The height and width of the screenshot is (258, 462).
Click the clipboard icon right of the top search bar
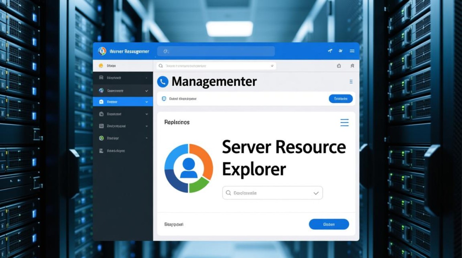pyautogui.click(x=339, y=66)
